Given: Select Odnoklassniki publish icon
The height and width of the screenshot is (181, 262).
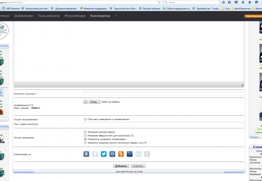Looking at the screenshot, I should click(x=121, y=154).
